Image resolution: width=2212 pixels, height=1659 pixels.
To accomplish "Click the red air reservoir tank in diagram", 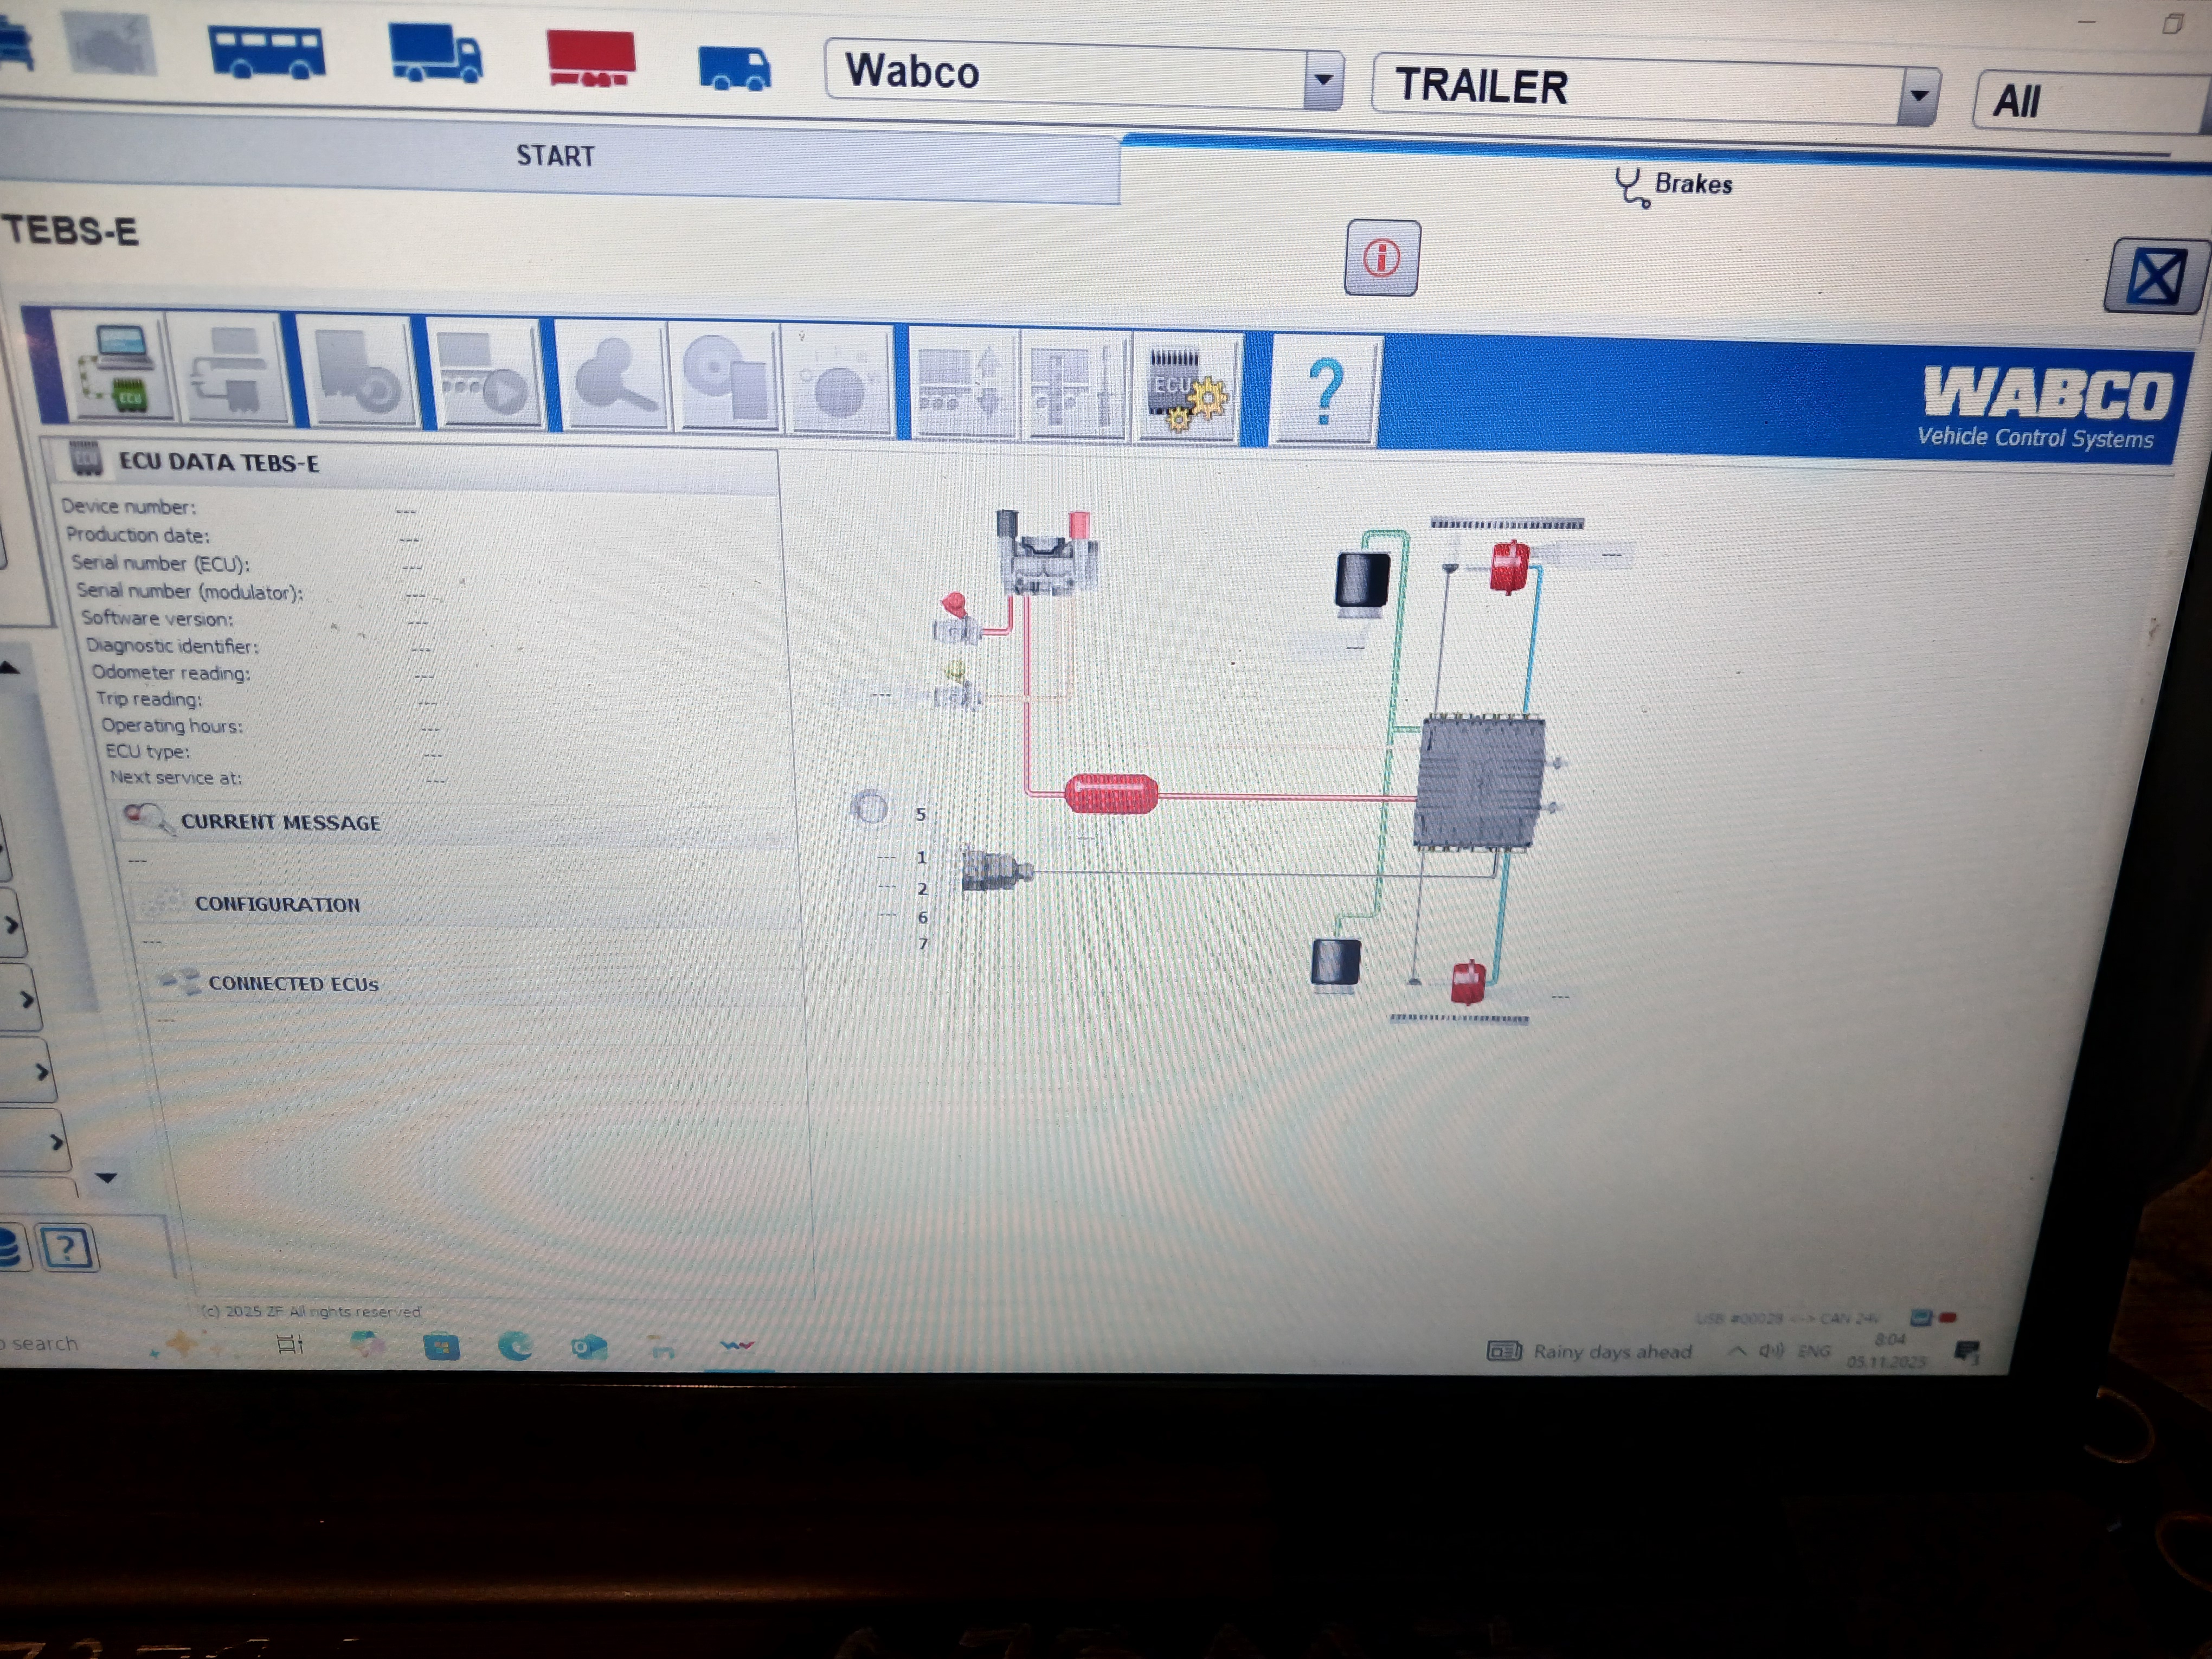I will click(x=1110, y=795).
